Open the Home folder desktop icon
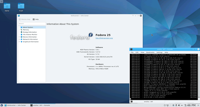The image size is (200, 107). pyautogui.click(x=7, y=7)
